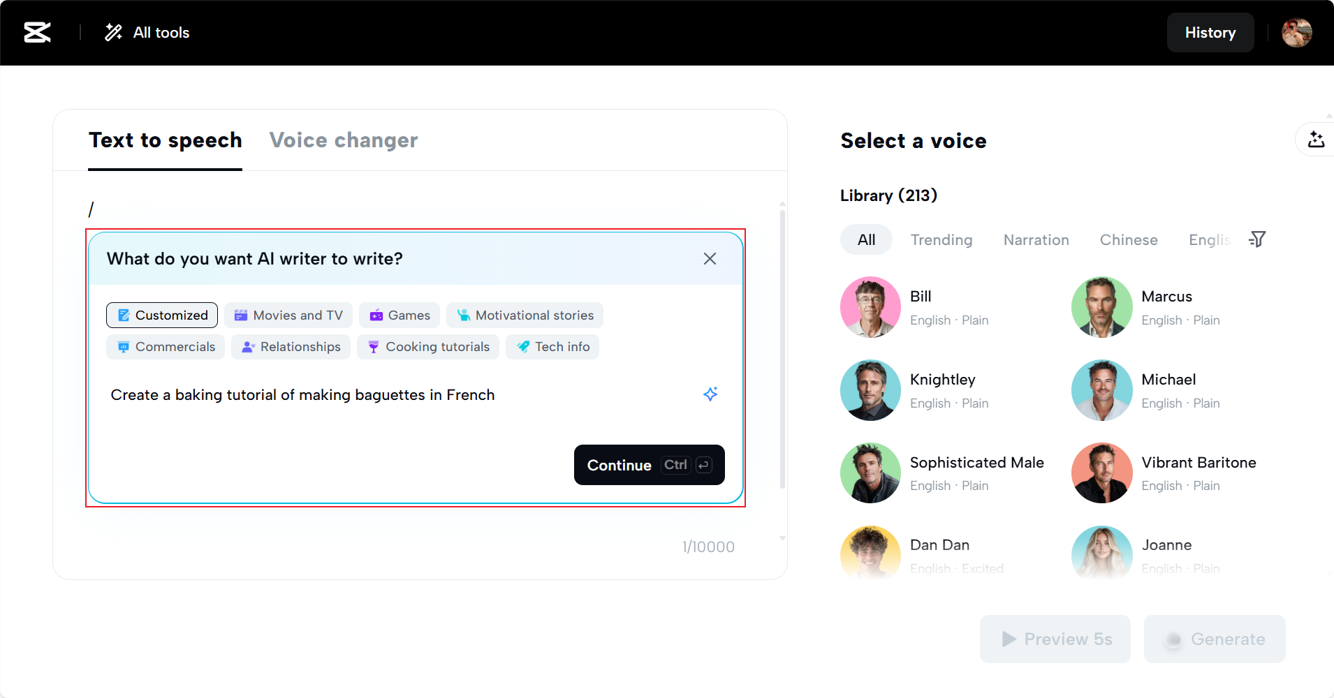This screenshot has width=1334, height=698.
Task: Open the All tools menu
Action: pyautogui.click(x=147, y=32)
